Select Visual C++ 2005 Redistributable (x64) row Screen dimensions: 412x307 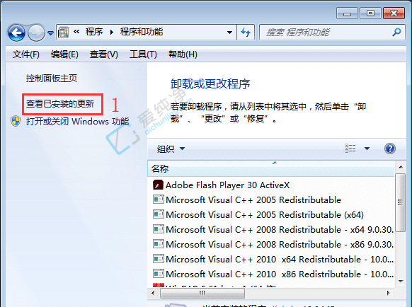click(271, 215)
